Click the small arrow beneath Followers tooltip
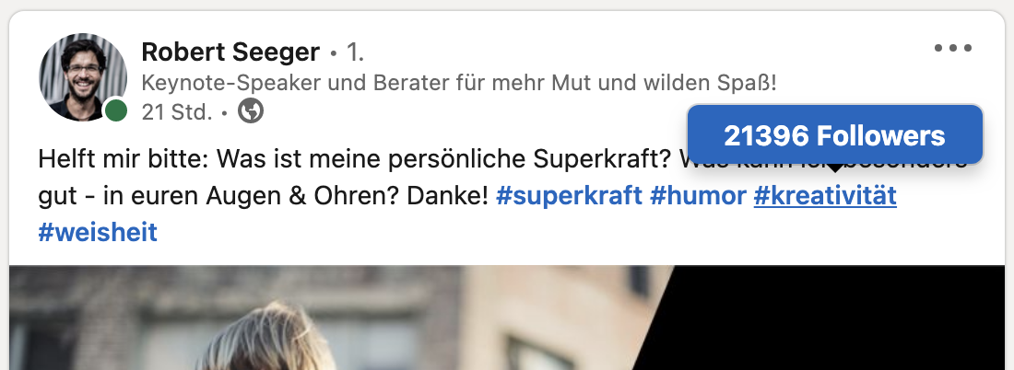 pyautogui.click(x=835, y=168)
